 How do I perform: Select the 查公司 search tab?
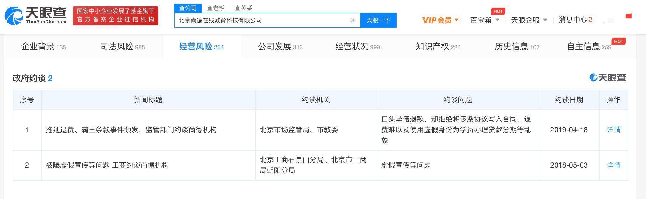tap(188, 8)
